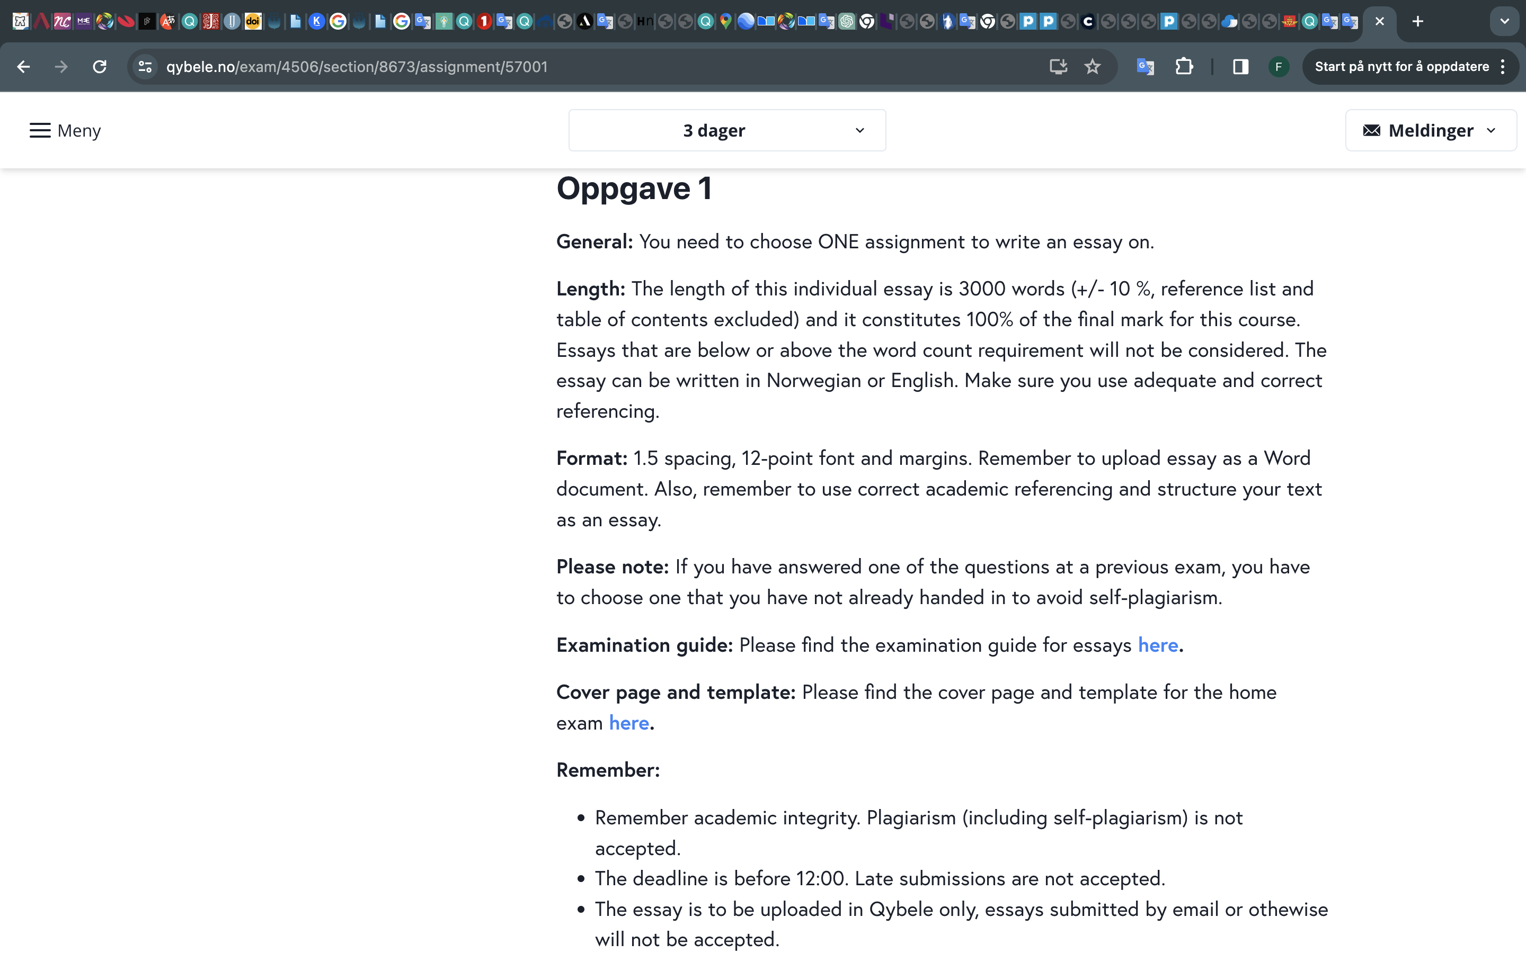Click the bullet about uploading in Qybele only
Viewport: 1526px width, 953px height.
[962, 924]
